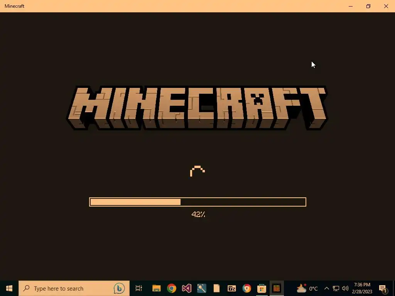Open the red shield Chrome icon on taskbar
The width and height of the screenshot is (395, 296).
[246, 288]
